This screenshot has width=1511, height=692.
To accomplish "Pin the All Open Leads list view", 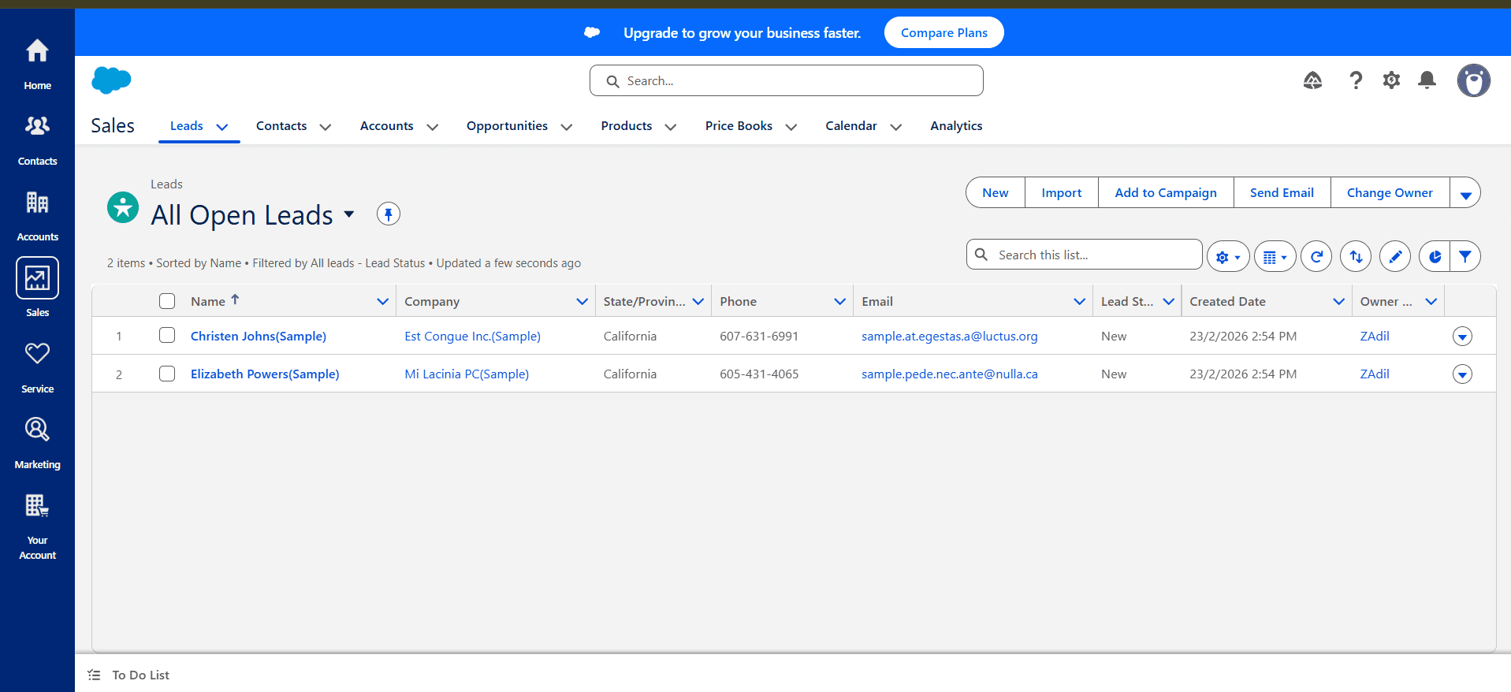I will [x=388, y=214].
